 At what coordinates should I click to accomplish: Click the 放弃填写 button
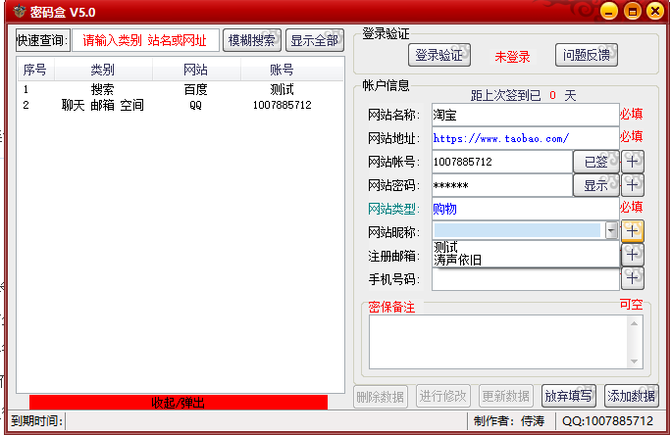pos(568,396)
